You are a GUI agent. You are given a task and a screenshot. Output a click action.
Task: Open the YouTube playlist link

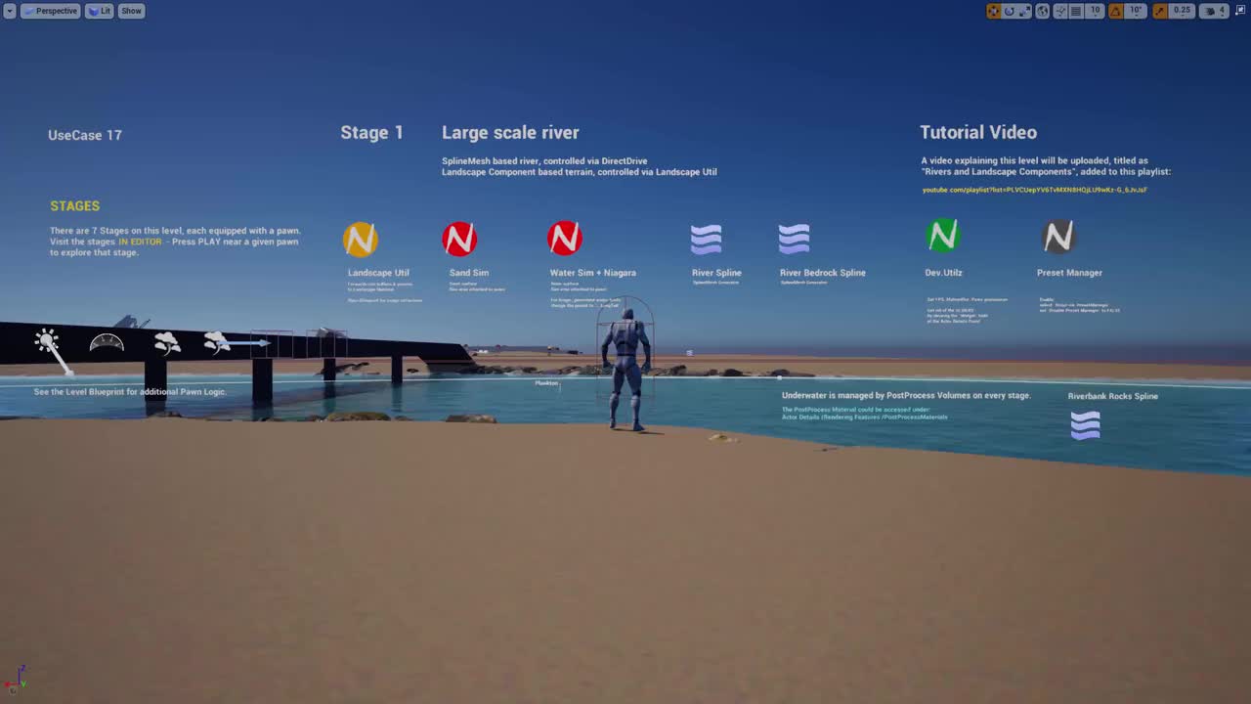[x=1035, y=190]
